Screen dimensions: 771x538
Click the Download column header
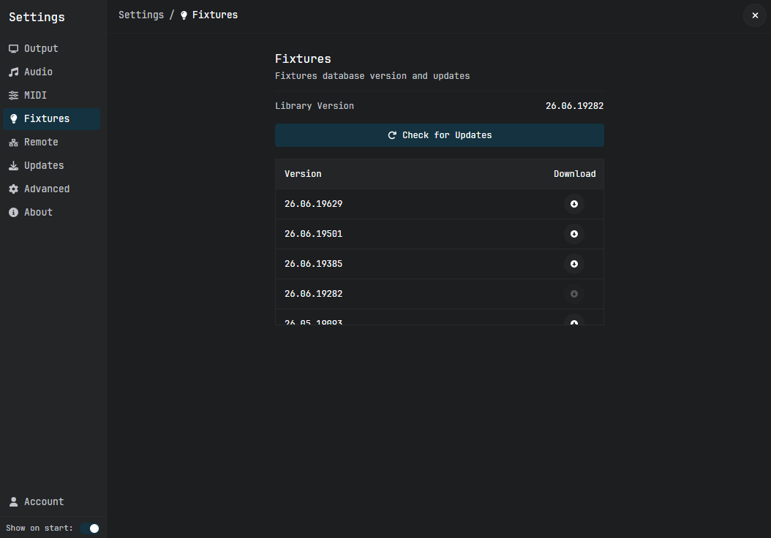pos(574,174)
